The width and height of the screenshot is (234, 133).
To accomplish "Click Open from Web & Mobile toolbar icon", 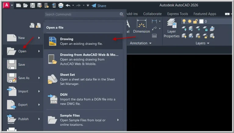I will (x=47, y=5).
